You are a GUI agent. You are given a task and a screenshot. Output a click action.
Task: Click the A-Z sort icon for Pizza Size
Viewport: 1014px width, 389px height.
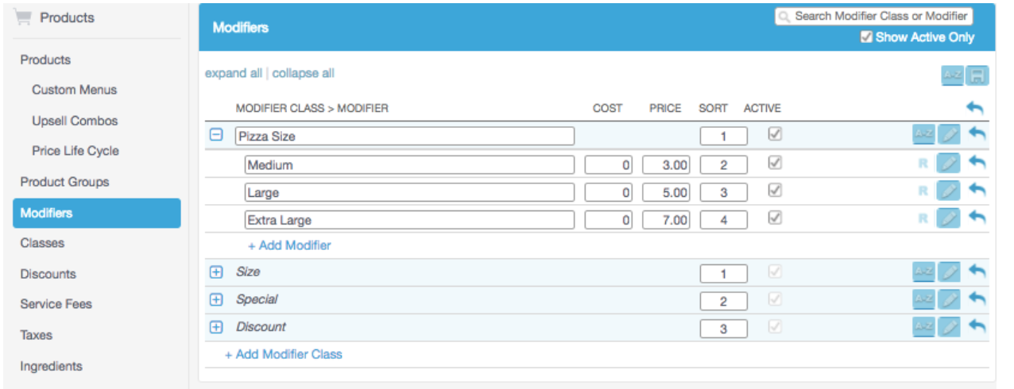[x=923, y=135]
